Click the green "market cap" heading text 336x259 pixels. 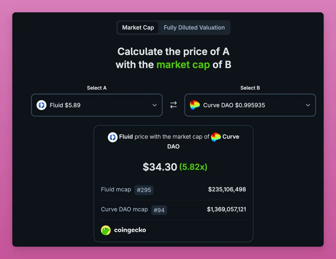tap(183, 65)
